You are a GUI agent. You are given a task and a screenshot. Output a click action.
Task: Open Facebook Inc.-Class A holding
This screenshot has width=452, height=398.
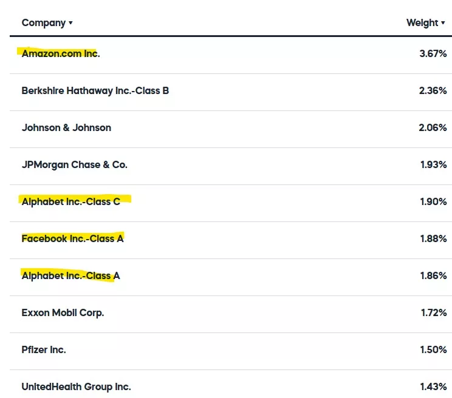(x=72, y=238)
